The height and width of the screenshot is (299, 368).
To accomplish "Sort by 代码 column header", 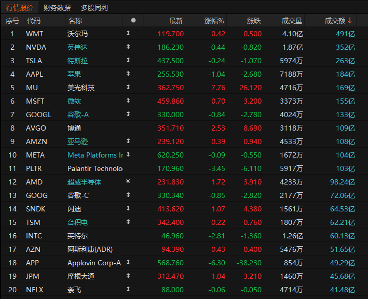I will click(x=34, y=21).
